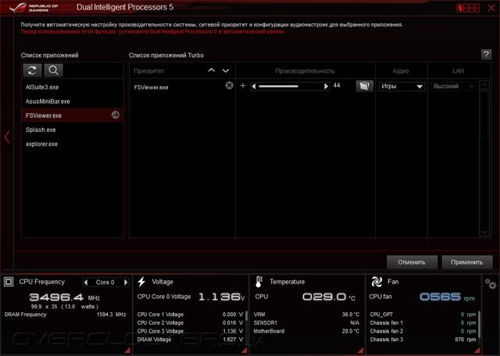Close the Dual Intelligent Processors window
The image size is (500, 356).
coord(491,8)
